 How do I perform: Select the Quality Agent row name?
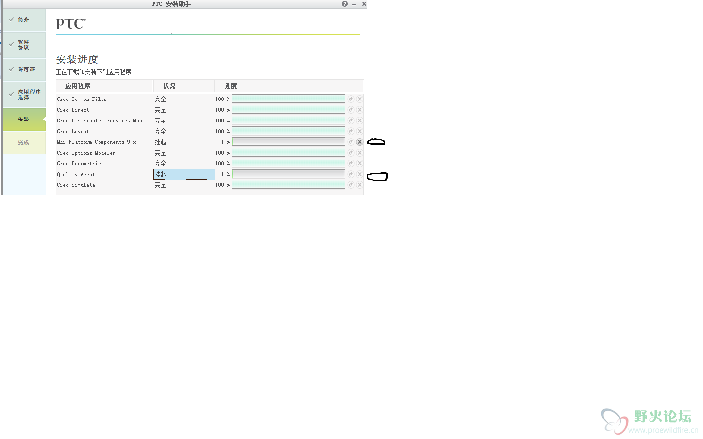tap(76, 174)
